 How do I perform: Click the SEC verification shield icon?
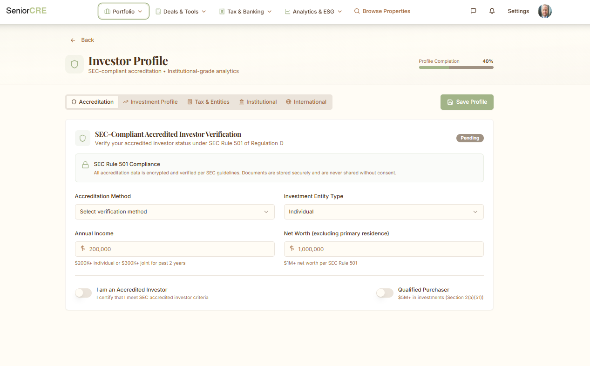tap(82, 138)
